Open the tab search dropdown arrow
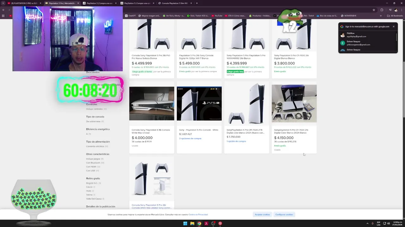 (3, 3)
